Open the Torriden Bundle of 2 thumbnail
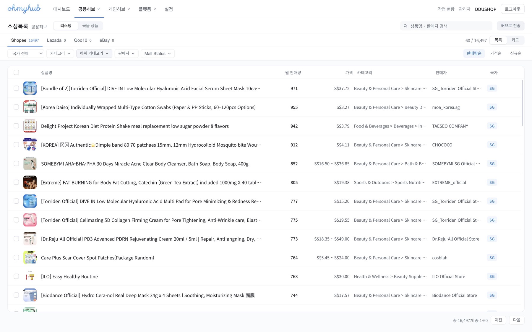532x332 pixels. click(30, 88)
